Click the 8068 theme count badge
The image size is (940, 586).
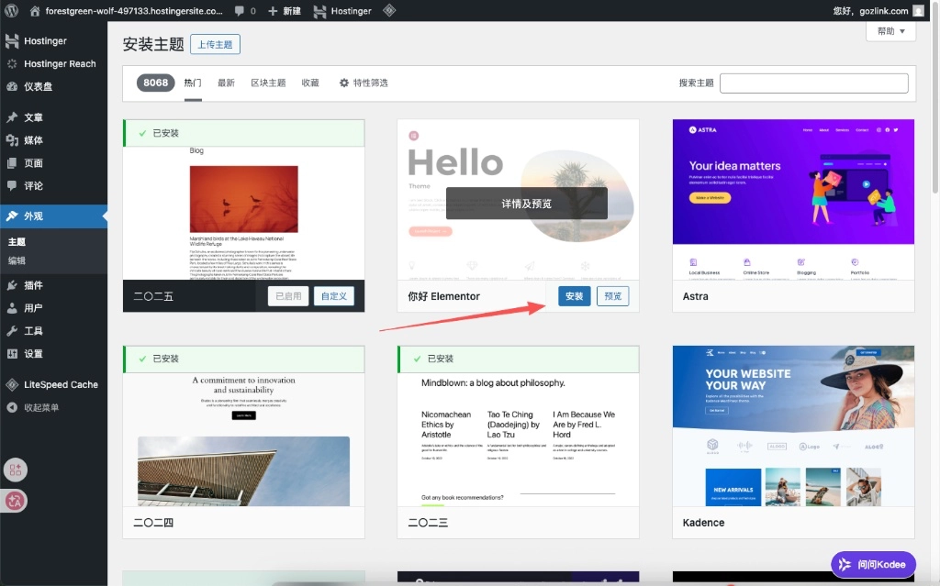[155, 83]
